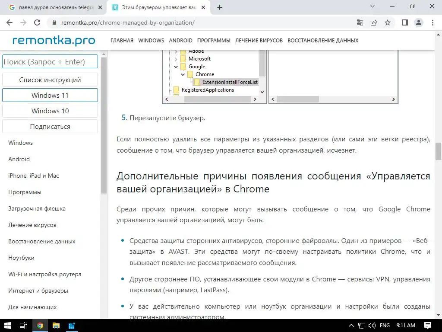Close the Google search tab
Screen dimensions: 442x332
coord(100,8)
